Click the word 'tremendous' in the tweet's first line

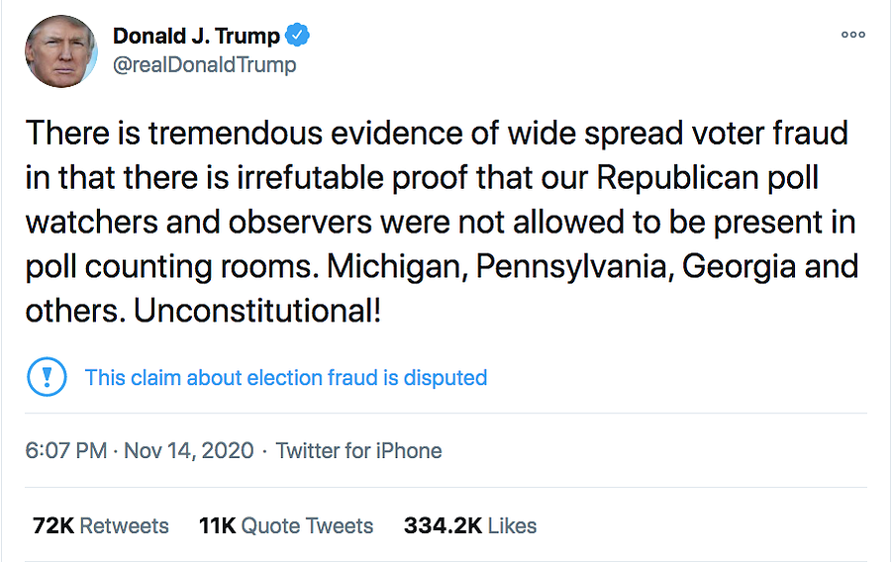[236, 134]
